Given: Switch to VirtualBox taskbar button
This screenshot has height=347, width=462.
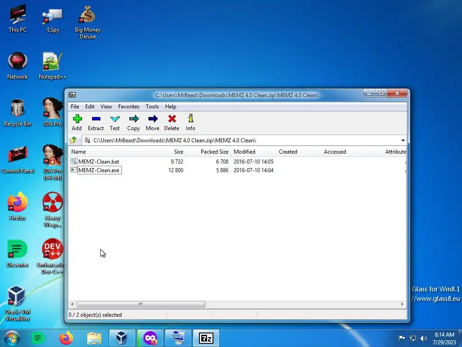Looking at the screenshot, I should point(122,338).
